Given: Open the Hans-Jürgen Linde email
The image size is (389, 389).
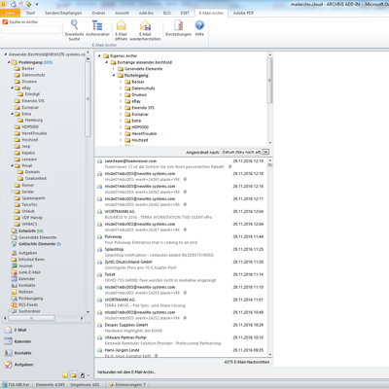Looking at the screenshot, I should (181, 353).
